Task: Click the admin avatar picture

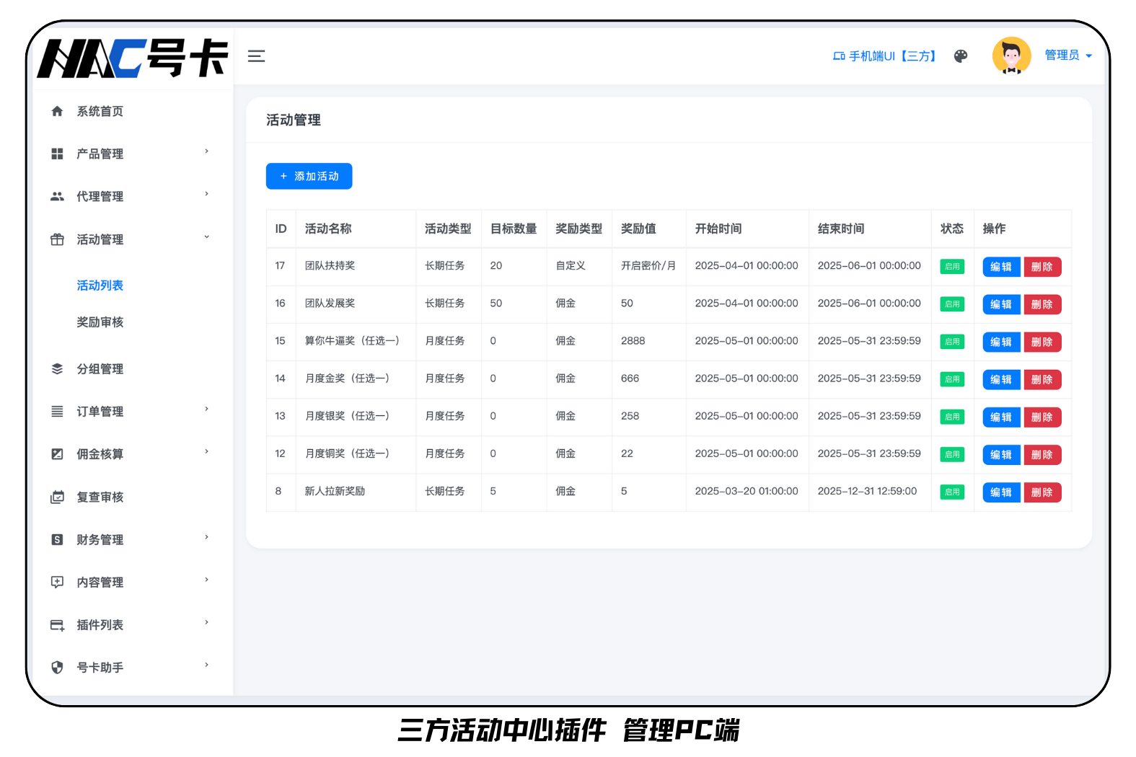Action: point(1011,56)
